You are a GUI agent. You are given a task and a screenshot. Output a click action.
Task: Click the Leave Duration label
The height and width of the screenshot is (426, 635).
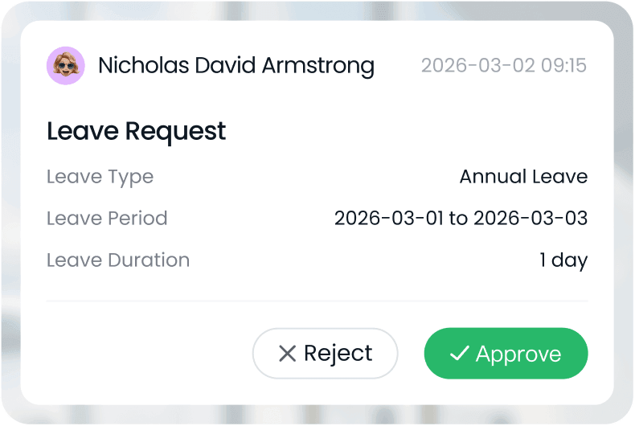[x=118, y=260]
